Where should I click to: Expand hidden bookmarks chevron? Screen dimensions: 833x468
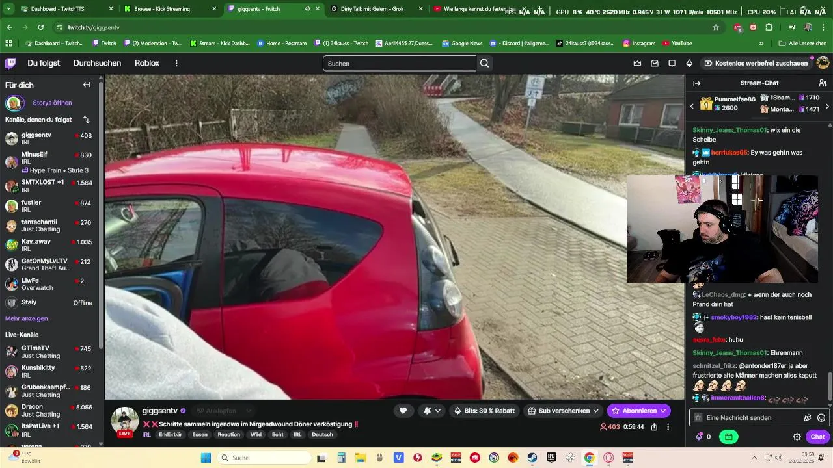761,44
